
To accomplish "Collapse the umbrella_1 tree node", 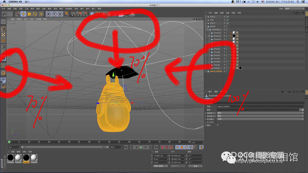I will tap(208, 30).
